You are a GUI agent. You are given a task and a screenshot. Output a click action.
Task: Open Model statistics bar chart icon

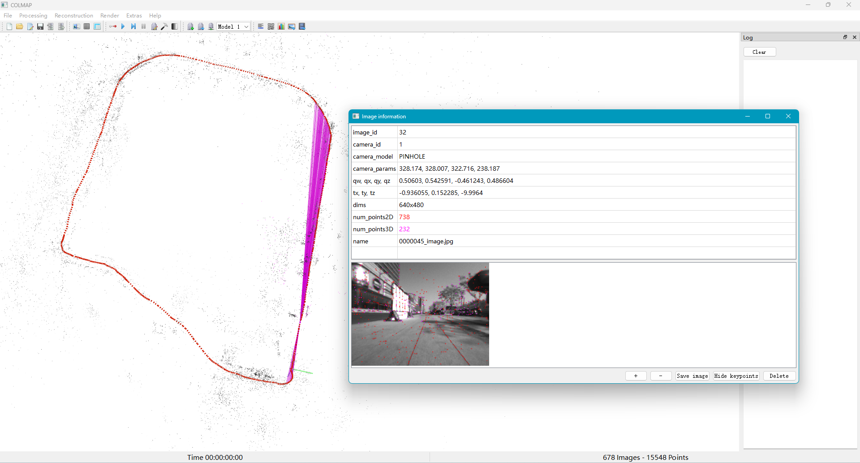click(281, 26)
